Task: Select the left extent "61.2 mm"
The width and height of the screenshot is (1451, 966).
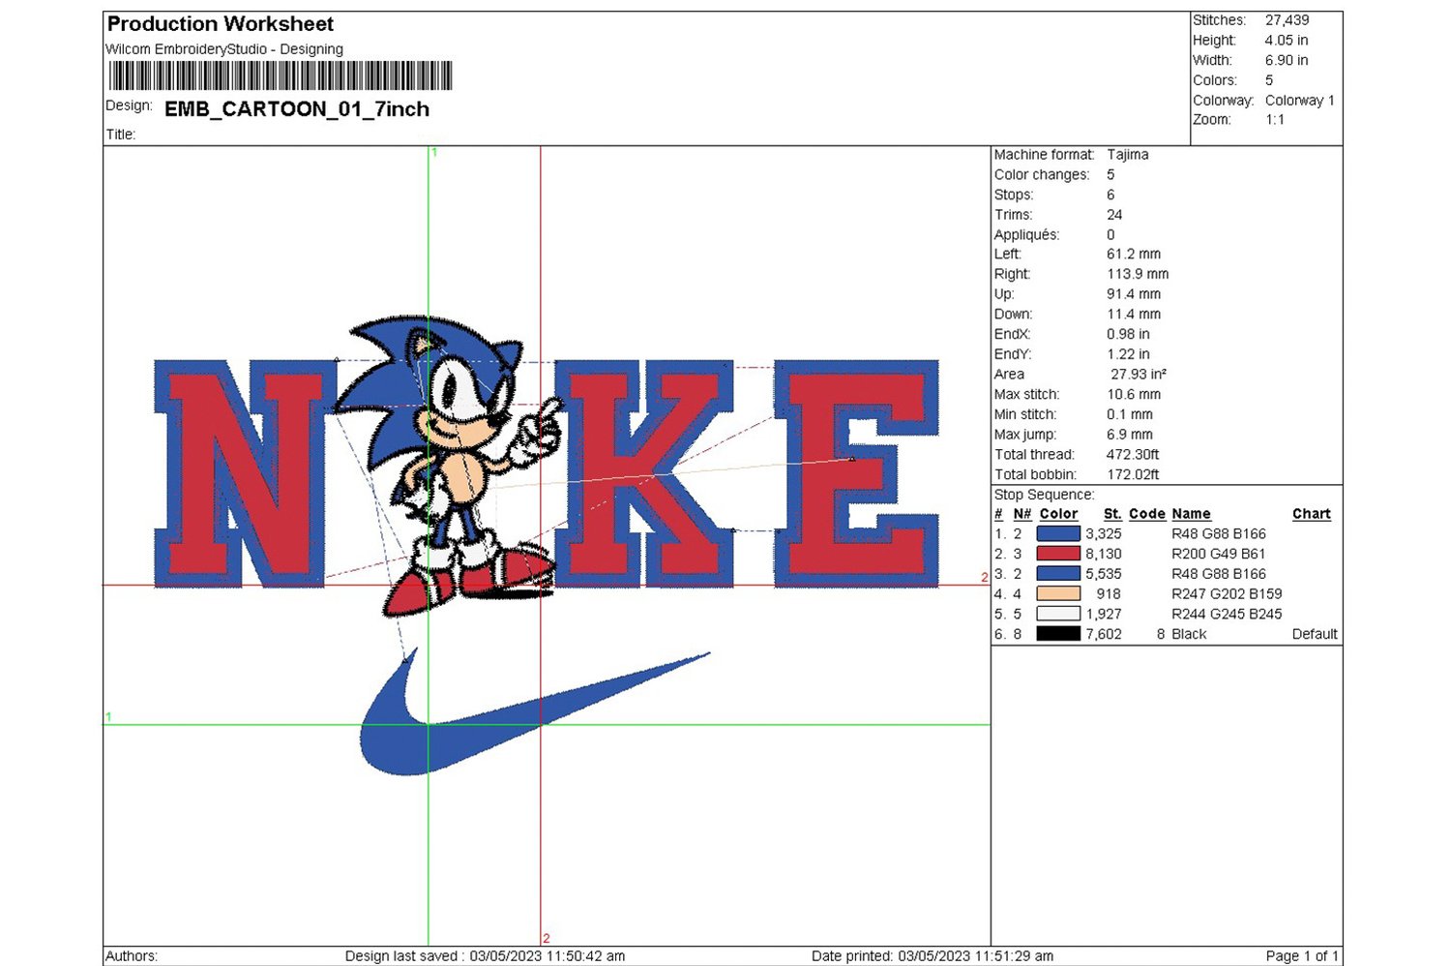Action: [1134, 255]
